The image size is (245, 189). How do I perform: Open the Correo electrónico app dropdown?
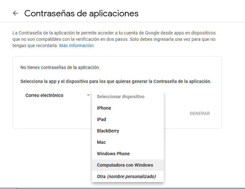(45, 95)
